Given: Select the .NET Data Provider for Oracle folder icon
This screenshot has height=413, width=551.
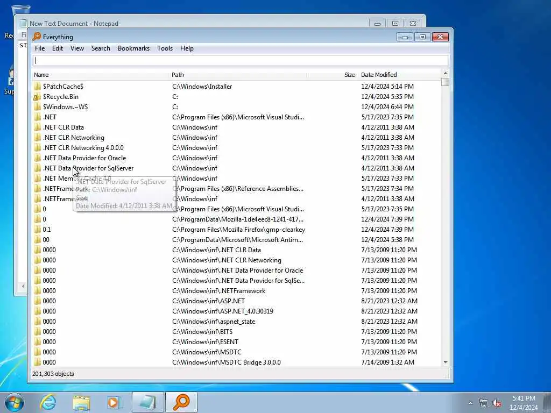Looking at the screenshot, I should point(38,158).
